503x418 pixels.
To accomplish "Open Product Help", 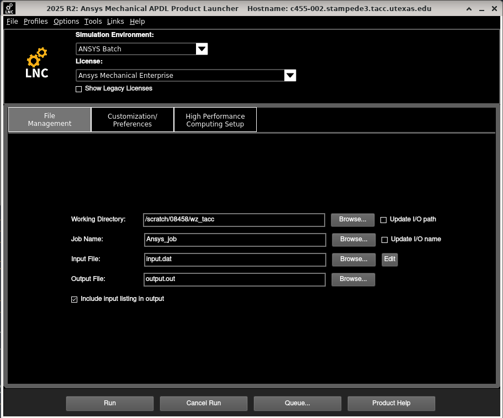I will [391, 404].
